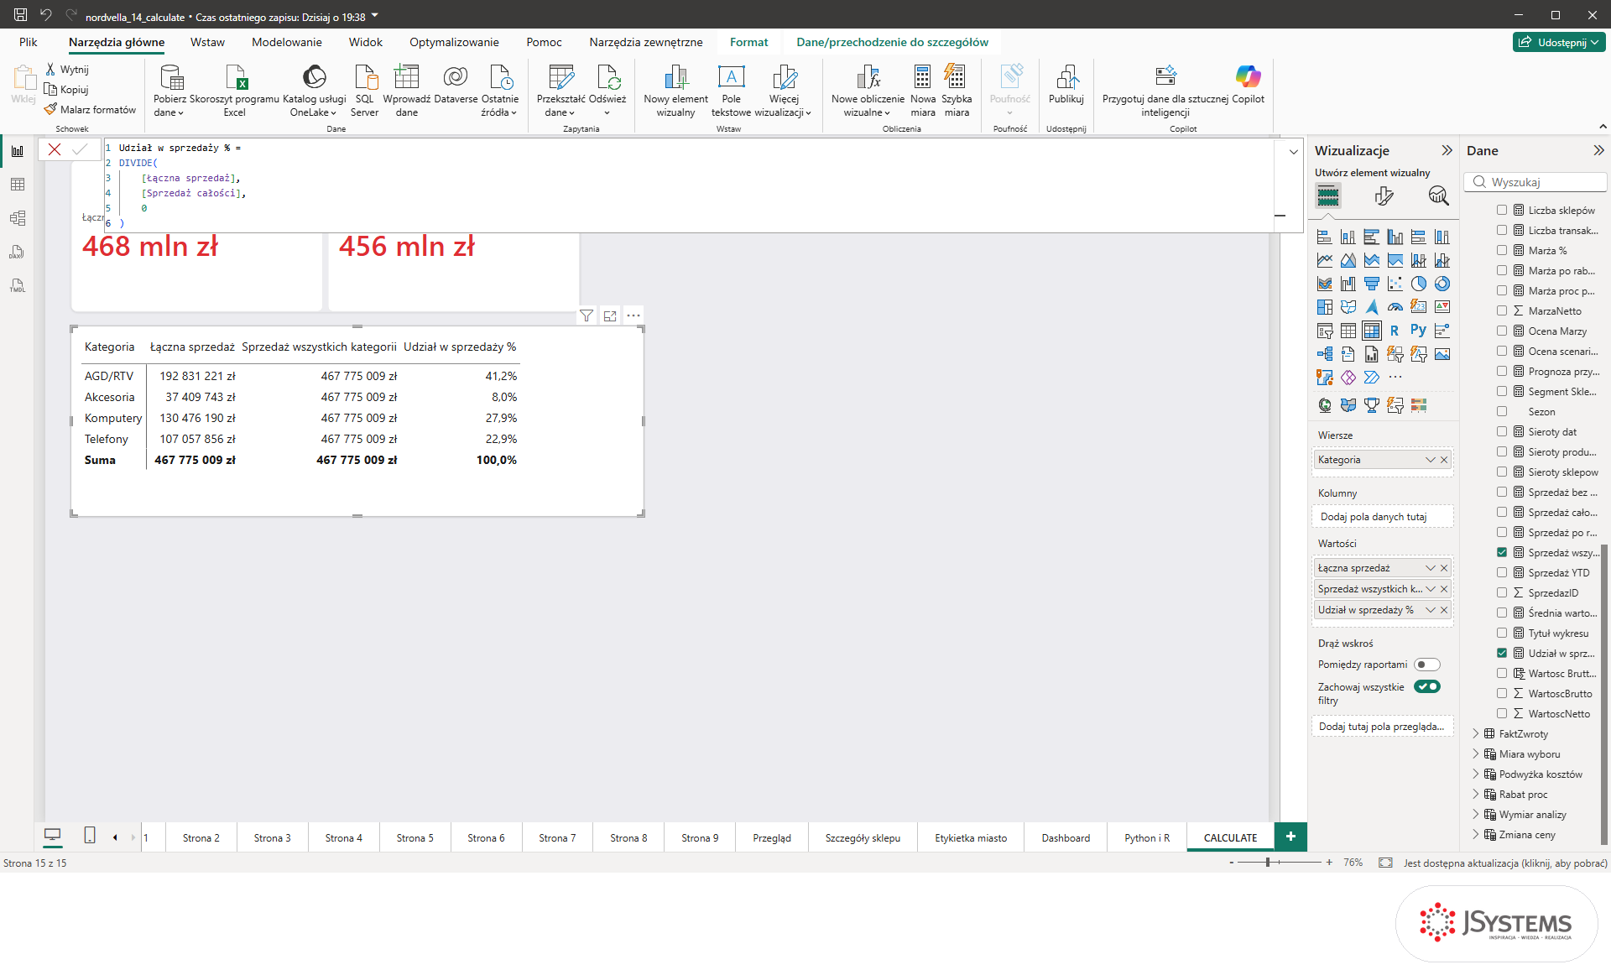Viewport: 1611px width, 975px height.
Task: Click the Wytnij cut button
Action: click(x=67, y=70)
